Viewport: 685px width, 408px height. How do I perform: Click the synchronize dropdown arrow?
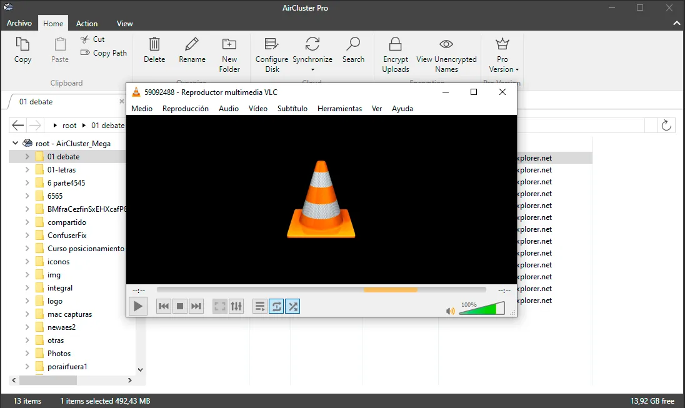coord(312,70)
